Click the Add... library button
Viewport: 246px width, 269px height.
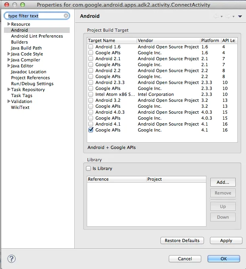[x=223, y=182]
